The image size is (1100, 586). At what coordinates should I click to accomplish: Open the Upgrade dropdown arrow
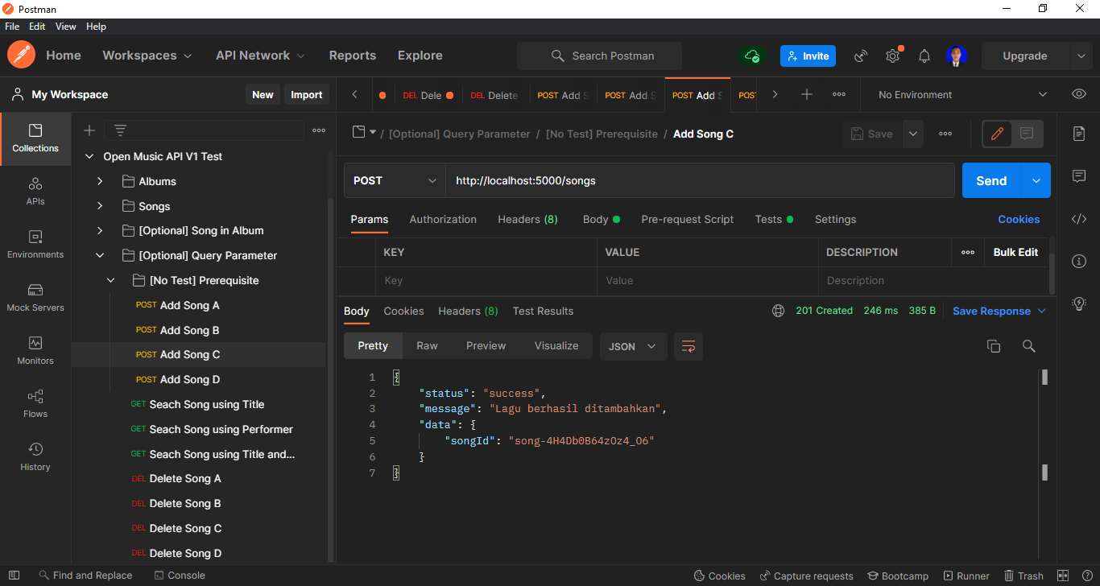(1081, 56)
